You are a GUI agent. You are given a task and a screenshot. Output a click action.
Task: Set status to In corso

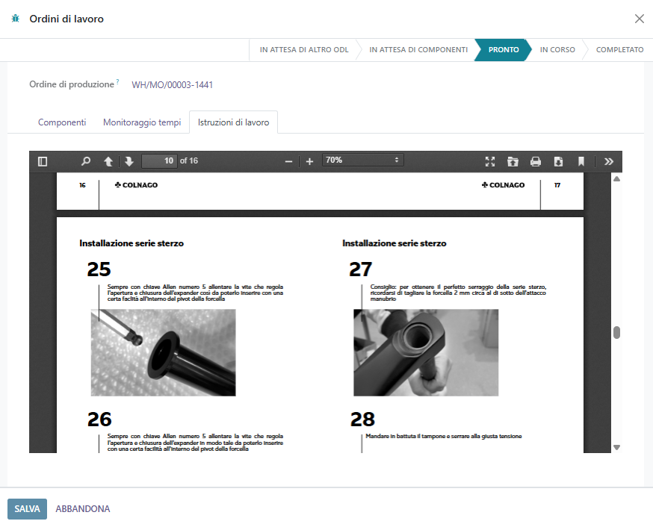557,50
